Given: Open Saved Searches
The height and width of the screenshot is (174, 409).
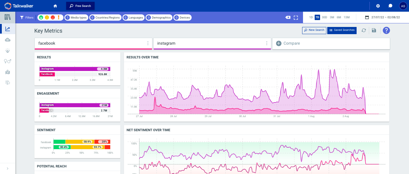Looking at the screenshot, I should pos(342,30).
